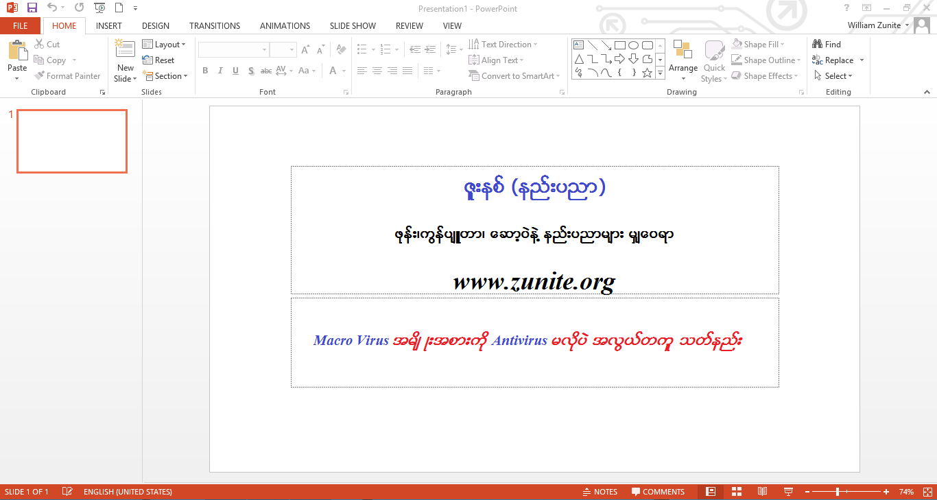Click the Quick Styles icon

(x=715, y=50)
